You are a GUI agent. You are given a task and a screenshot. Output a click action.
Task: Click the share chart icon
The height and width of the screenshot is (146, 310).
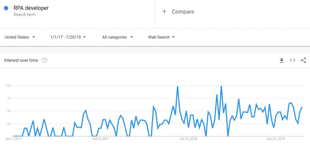click(x=303, y=61)
